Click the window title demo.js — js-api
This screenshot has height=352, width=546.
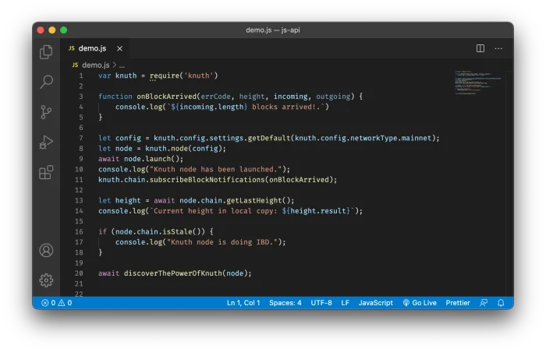273,30
